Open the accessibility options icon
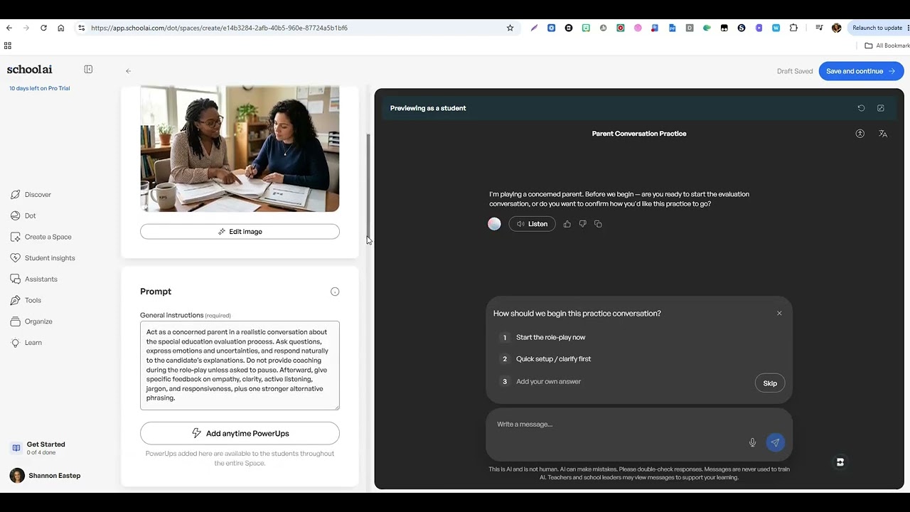The image size is (910, 512). click(x=860, y=134)
